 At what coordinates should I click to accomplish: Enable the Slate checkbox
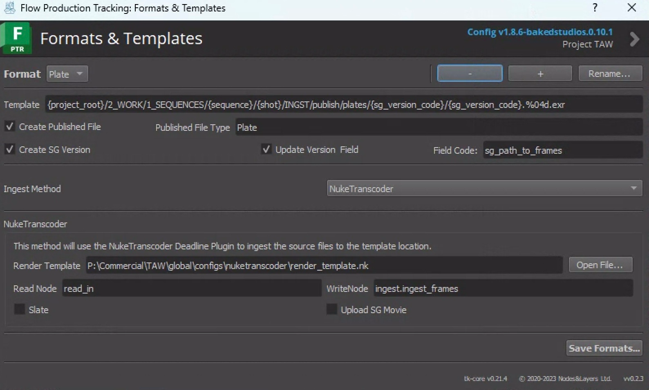20,309
